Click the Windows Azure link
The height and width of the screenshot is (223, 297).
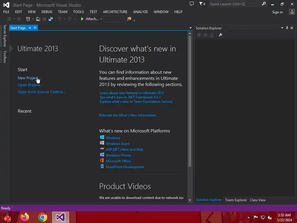118,143
